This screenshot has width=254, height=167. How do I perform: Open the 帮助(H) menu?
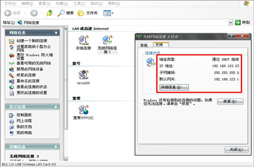pyautogui.click(x=114, y=3)
